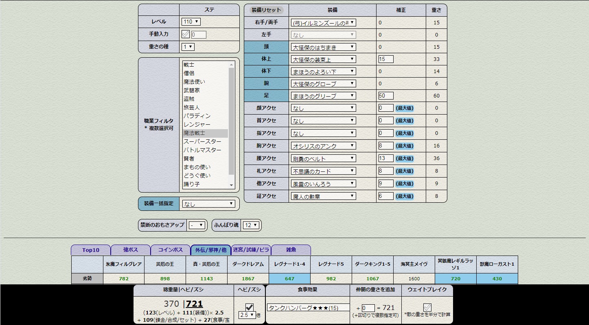The height and width of the screenshot is (325, 589).
Task: Open the 腕 equipment dropdown
Action: pos(323,84)
